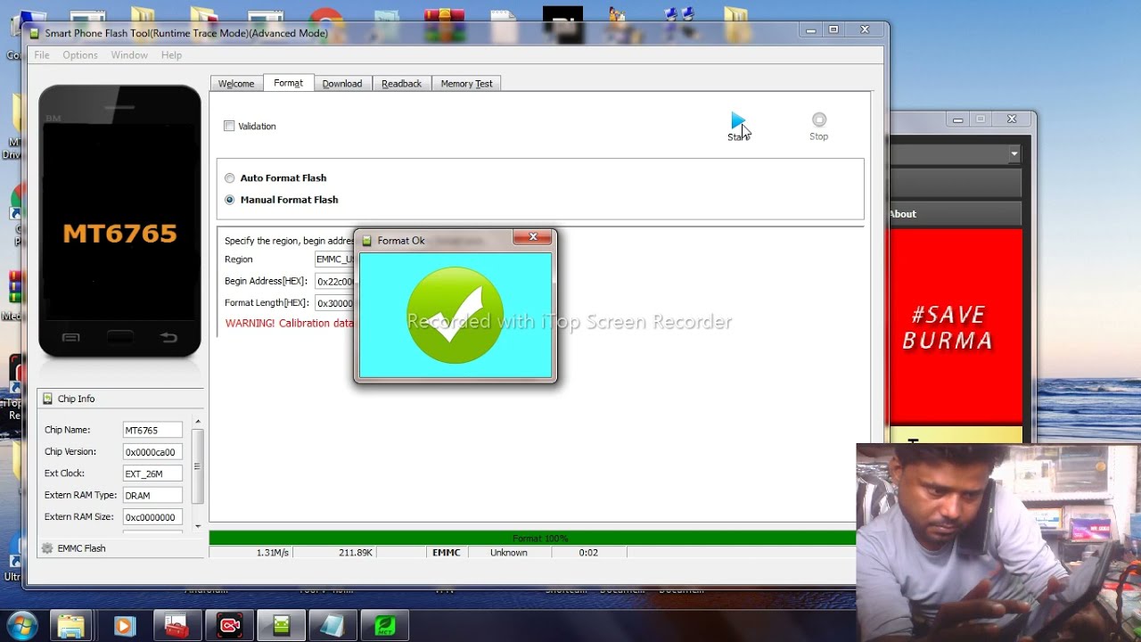Screen dimensions: 1141x642
Task: Click the Chip Version field 0x0000ca00
Action: coord(152,452)
